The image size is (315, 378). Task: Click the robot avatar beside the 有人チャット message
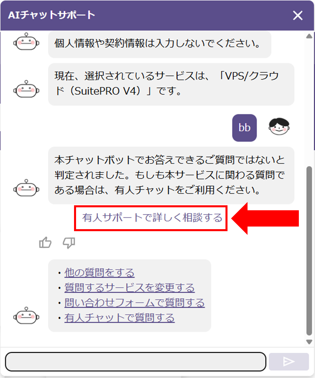pos(26,188)
